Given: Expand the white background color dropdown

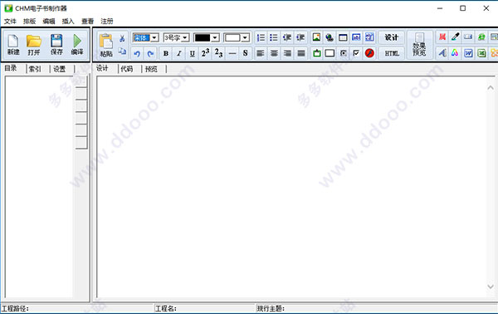Looking at the screenshot, I should coord(245,38).
